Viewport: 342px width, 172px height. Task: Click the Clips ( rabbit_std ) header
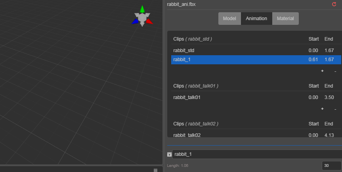coord(192,39)
